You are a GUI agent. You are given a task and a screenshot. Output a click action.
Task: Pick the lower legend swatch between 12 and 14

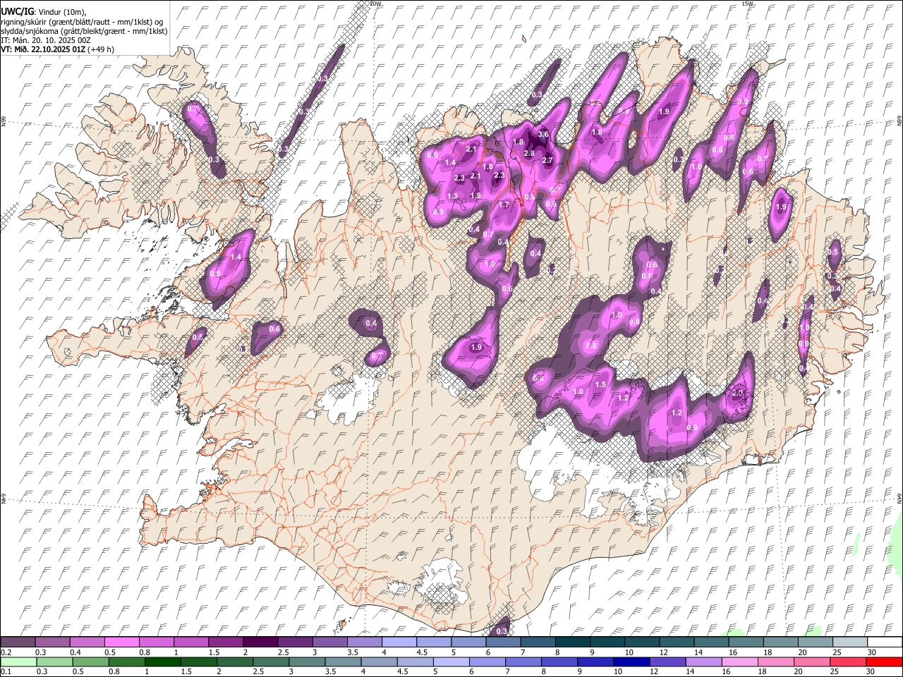(x=667, y=661)
